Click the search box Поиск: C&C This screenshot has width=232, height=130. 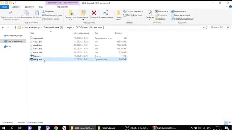tap(220, 27)
